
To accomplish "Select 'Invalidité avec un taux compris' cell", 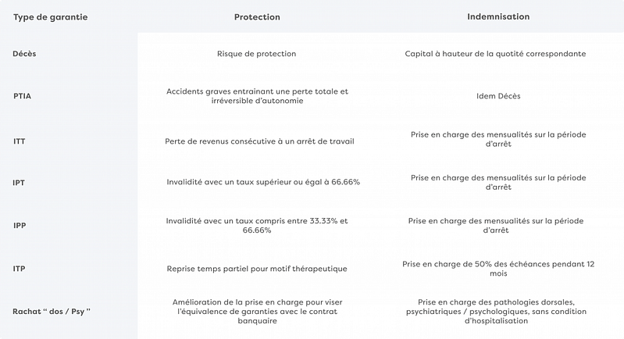I will [257, 225].
